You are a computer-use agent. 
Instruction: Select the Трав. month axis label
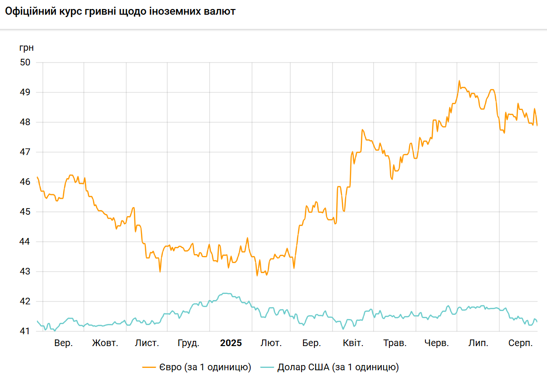[x=395, y=343]
